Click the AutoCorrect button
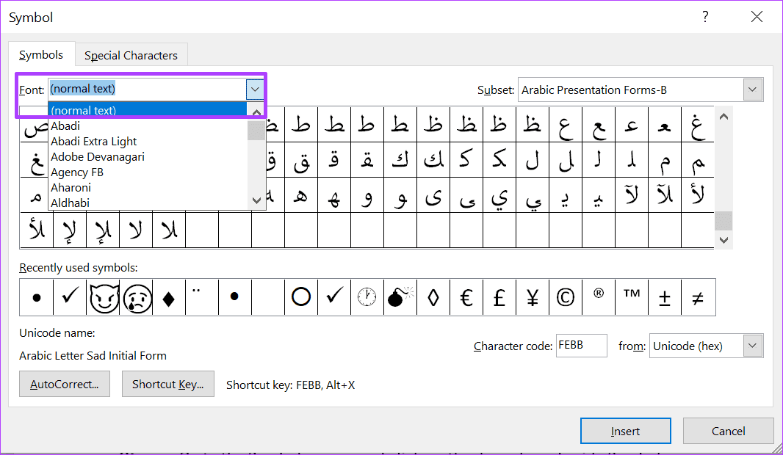The width and height of the screenshot is (783, 455). (x=64, y=384)
